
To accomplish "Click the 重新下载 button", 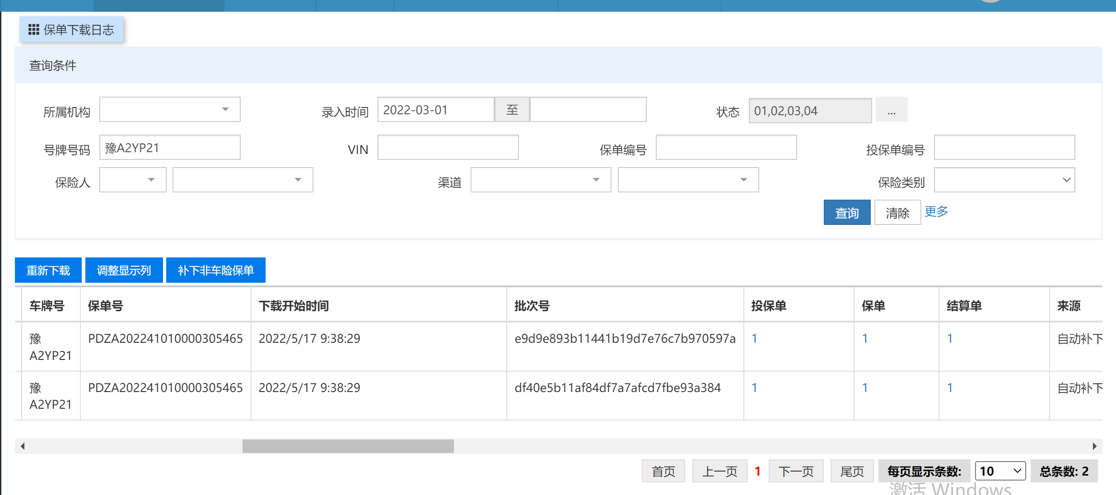I will pos(48,270).
